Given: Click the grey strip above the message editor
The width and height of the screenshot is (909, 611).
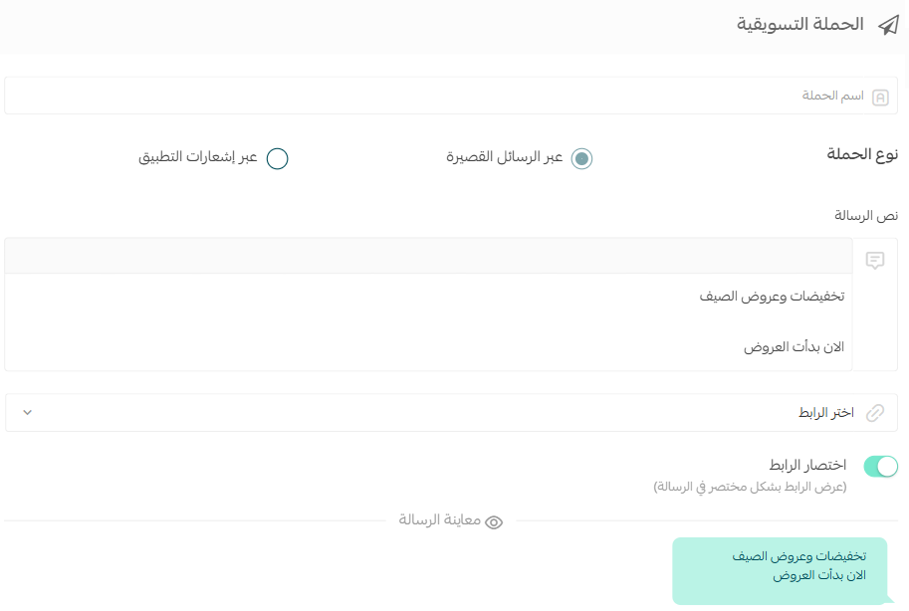Looking at the screenshot, I should click(x=428, y=256).
